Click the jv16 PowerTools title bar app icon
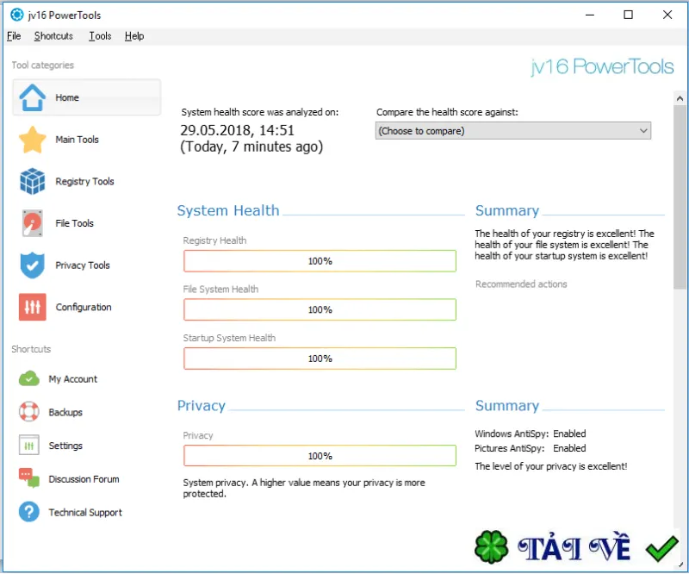 point(16,15)
